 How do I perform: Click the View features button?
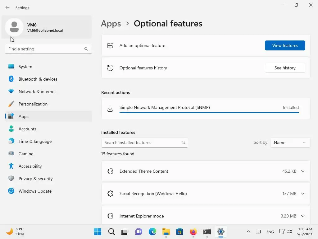click(285, 45)
